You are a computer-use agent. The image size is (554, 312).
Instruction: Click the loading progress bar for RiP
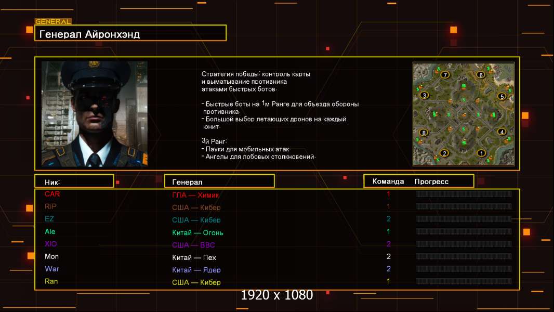pyautogui.click(x=464, y=206)
